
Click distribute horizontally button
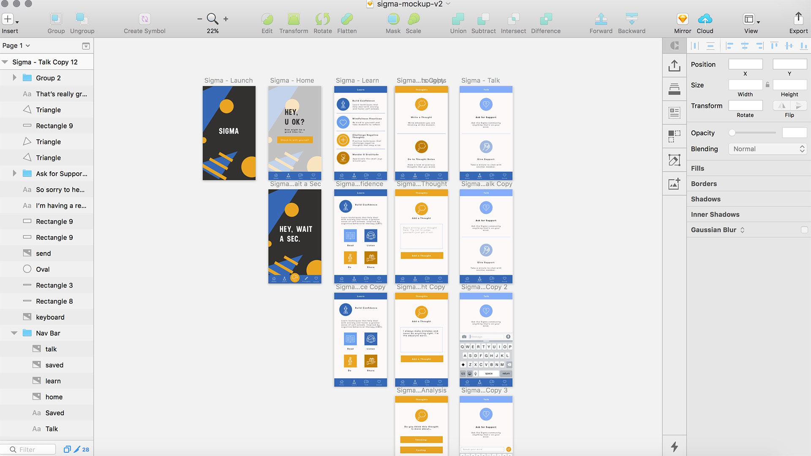(x=695, y=46)
